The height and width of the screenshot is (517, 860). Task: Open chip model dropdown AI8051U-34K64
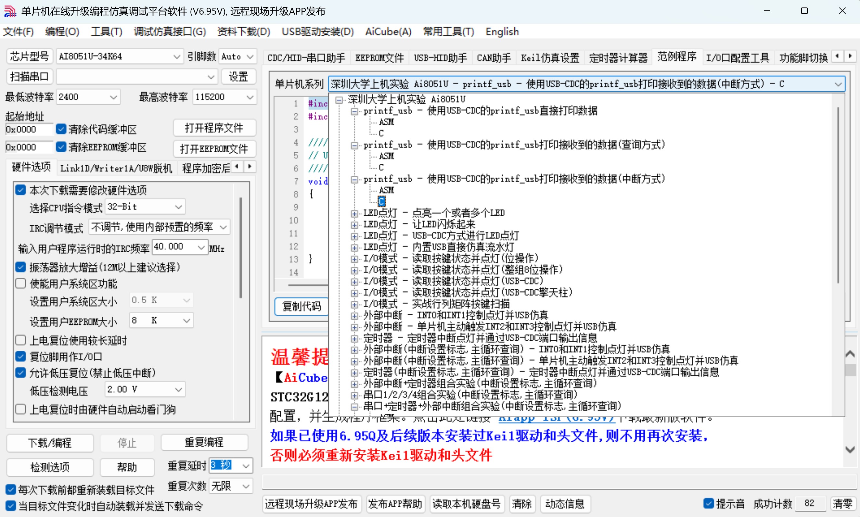tap(119, 57)
